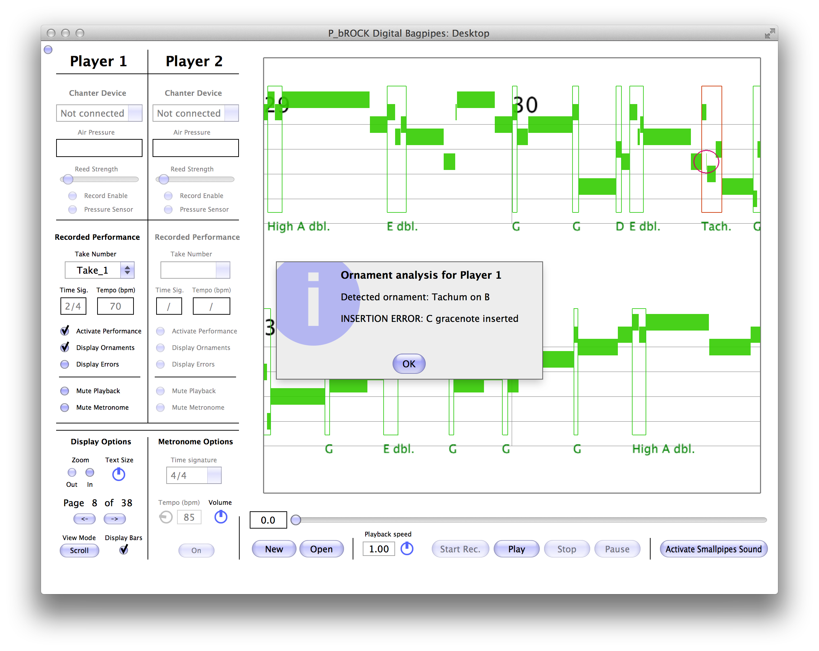Click the Tach. ornament label

pos(716,226)
